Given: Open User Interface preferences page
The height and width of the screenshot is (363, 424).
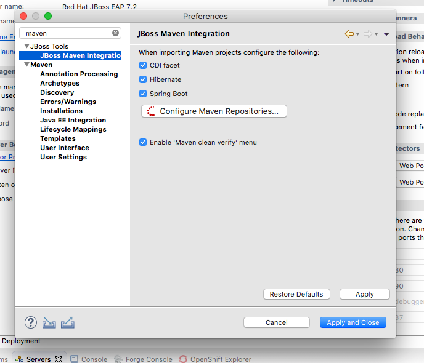Looking at the screenshot, I should pyautogui.click(x=65, y=148).
